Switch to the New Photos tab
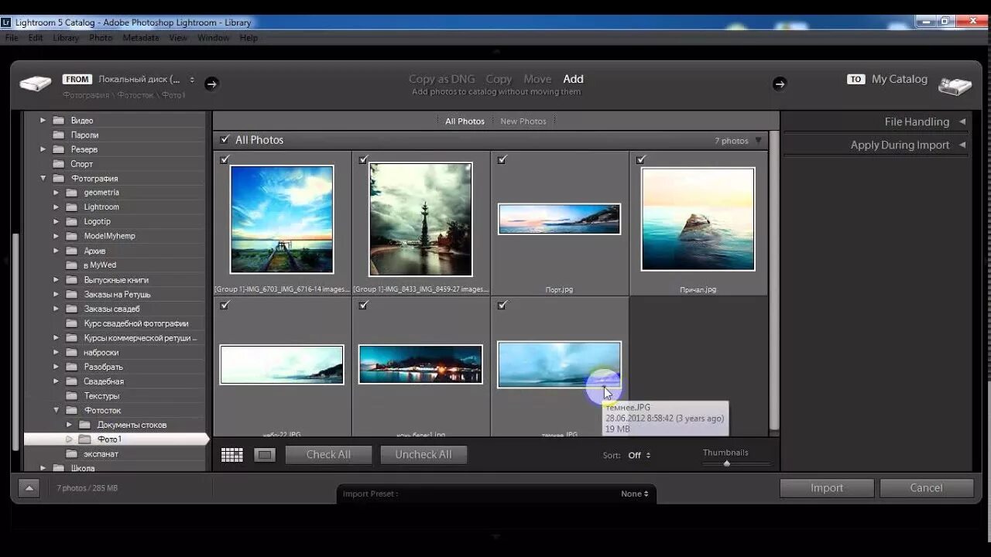The width and height of the screenshot is (991, 557). [x=523, y=121]
